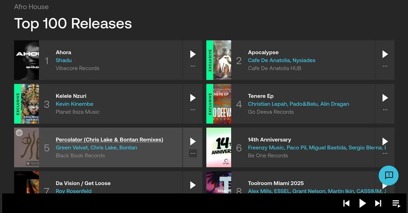Skip to next track in player
Viewport: 408px width, 213px height.
[x=378, y=204]
